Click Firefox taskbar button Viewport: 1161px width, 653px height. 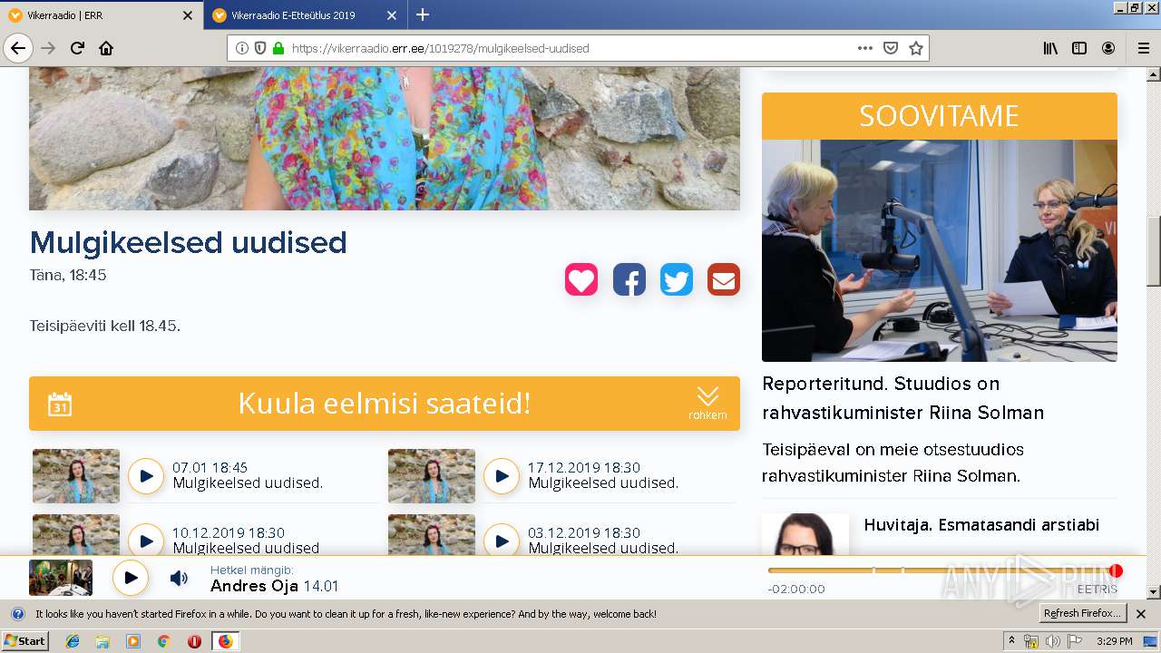[x=225, y=641]
